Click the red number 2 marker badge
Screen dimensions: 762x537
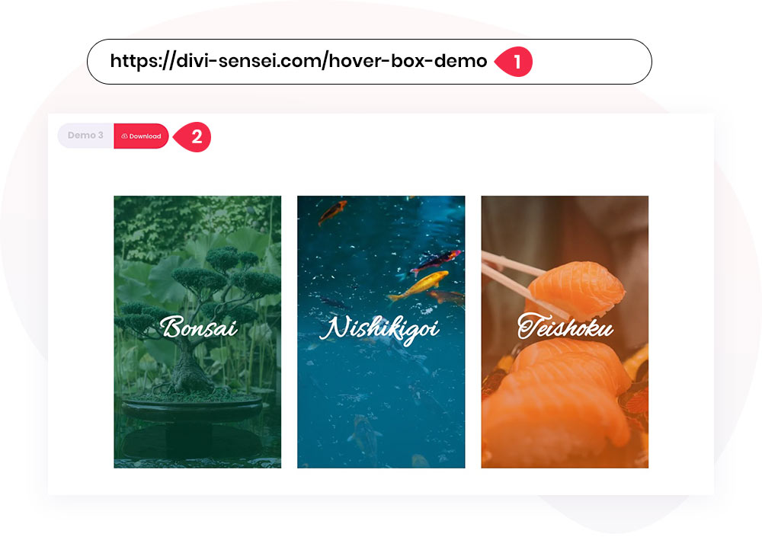193,136
